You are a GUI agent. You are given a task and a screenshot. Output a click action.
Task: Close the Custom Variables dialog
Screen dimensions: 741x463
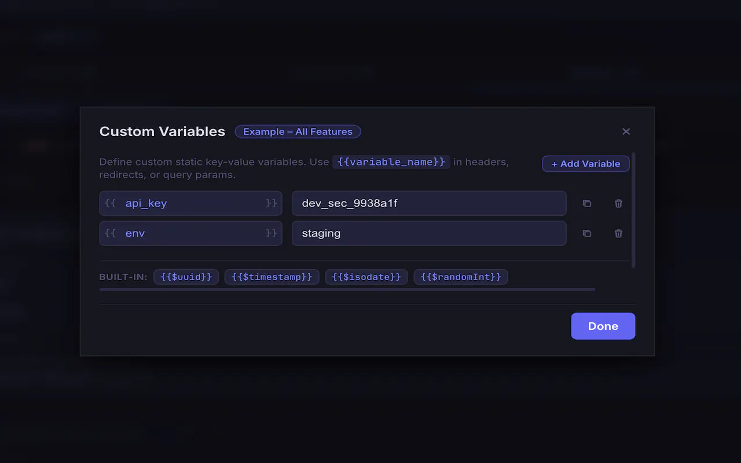(626, 131)
